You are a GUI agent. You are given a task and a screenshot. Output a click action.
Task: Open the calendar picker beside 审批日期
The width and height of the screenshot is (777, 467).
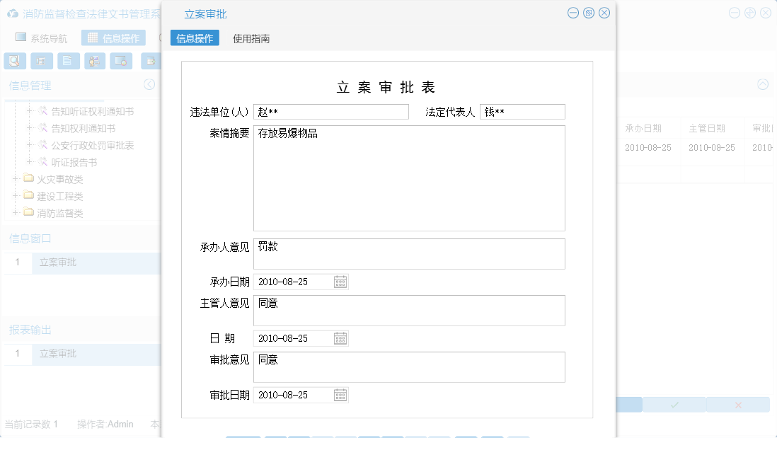pos(340,394)
